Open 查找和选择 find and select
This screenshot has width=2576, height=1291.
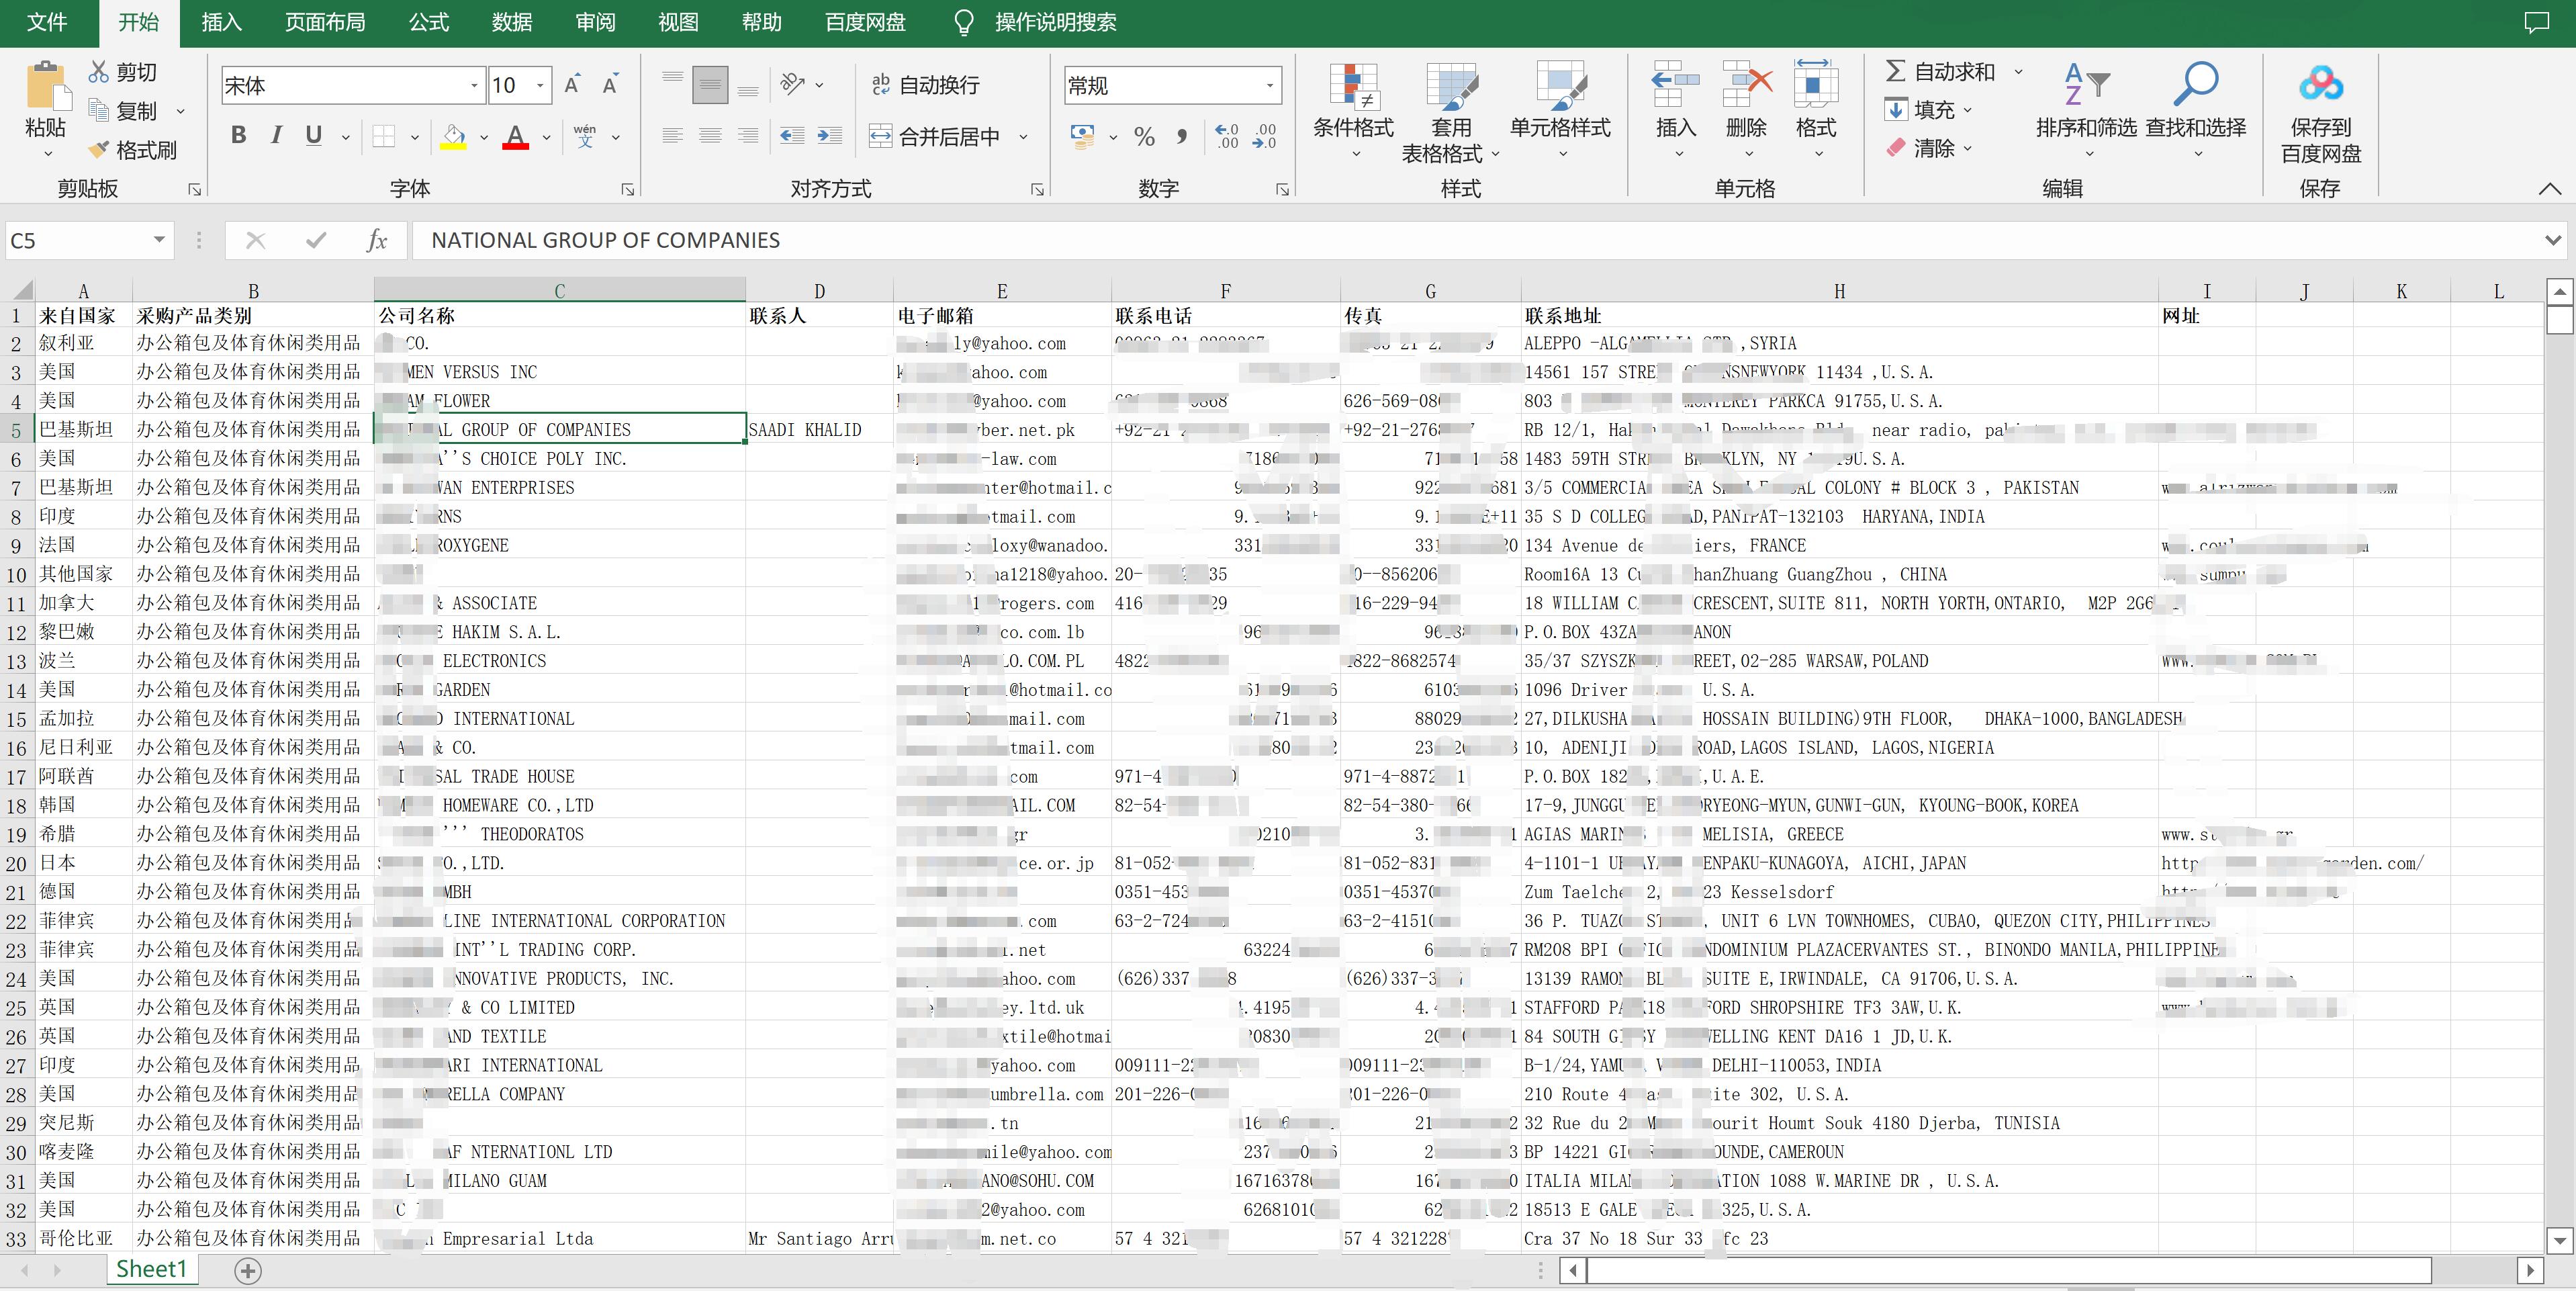point(2196,110)
